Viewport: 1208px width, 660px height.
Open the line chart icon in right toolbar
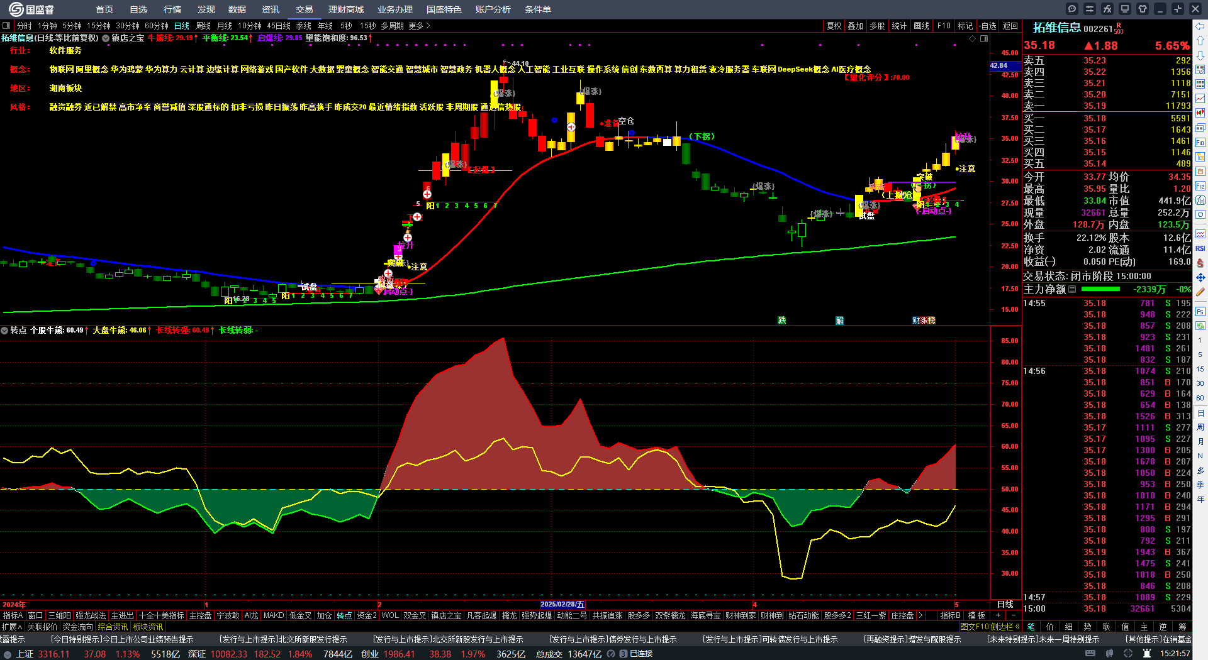(x=1200, y=99)
